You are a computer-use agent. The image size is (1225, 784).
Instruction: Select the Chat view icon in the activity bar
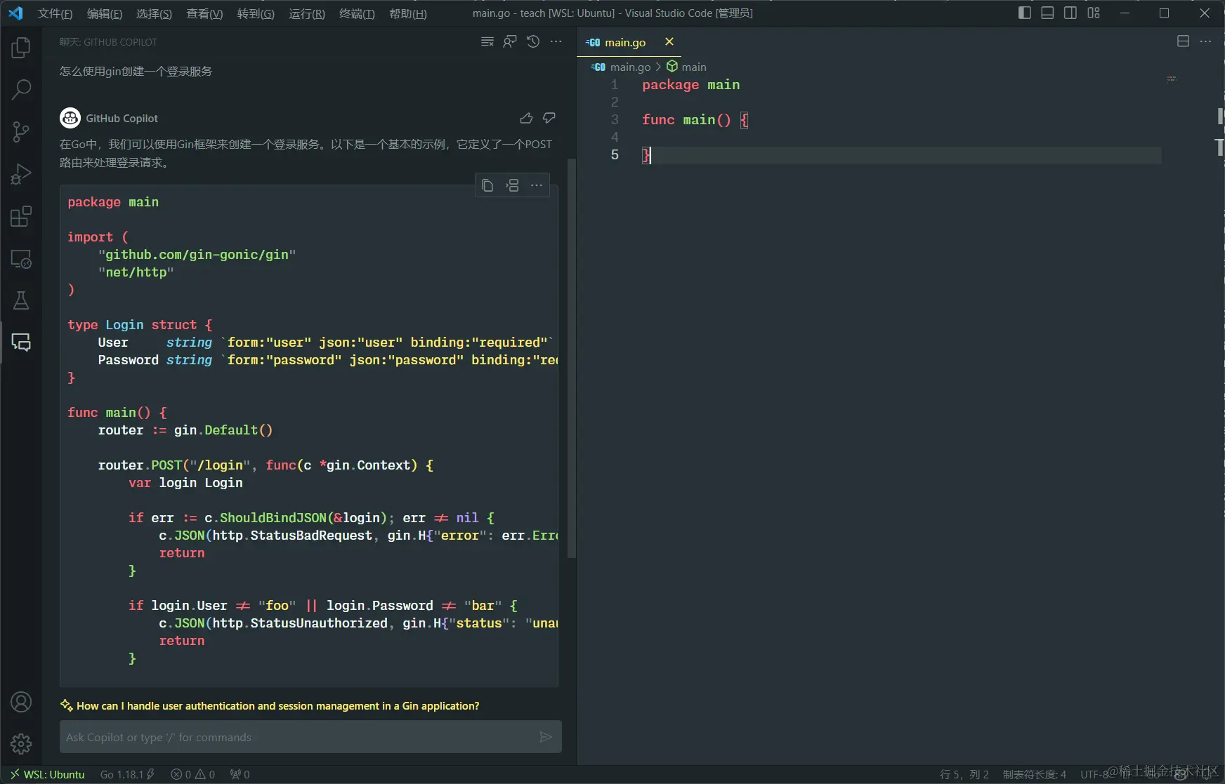tap(21, 343)
